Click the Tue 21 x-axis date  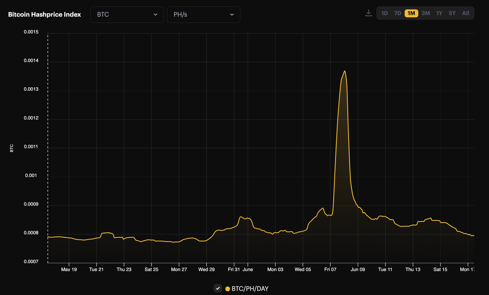96,270
